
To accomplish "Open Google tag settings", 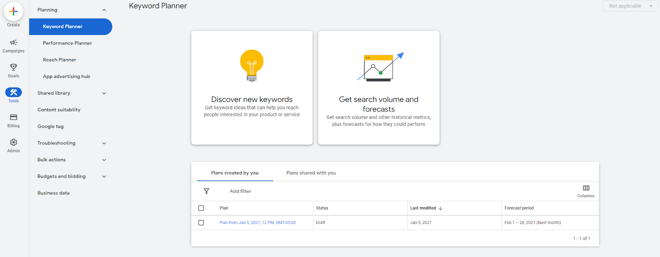I will (50, 127).
